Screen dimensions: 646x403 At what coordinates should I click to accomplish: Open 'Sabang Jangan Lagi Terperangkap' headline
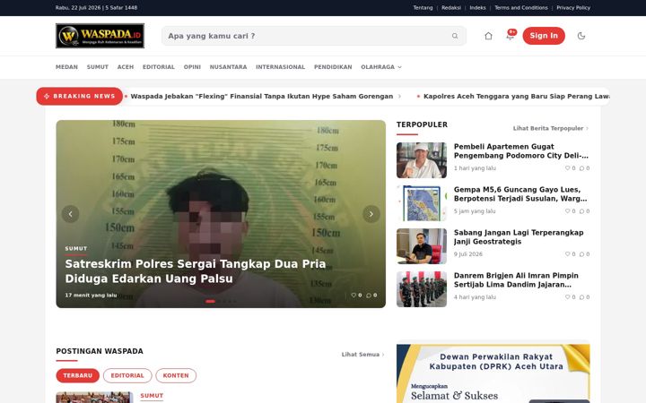(519, 236)
